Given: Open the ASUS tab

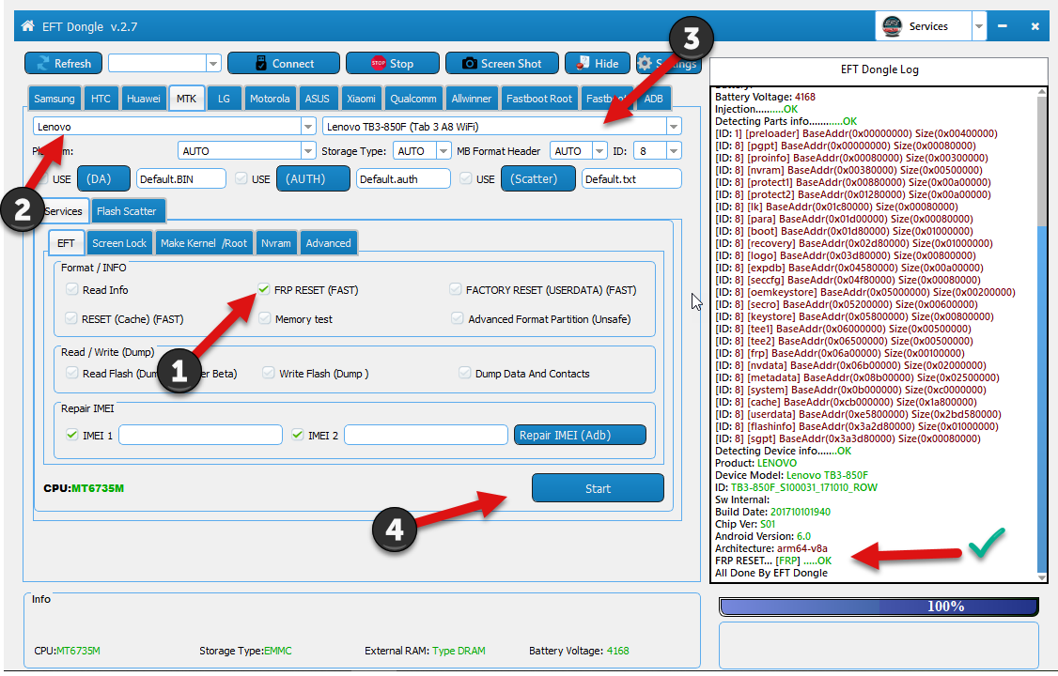Looking at the screenshot, I should (x=318, y=99).
